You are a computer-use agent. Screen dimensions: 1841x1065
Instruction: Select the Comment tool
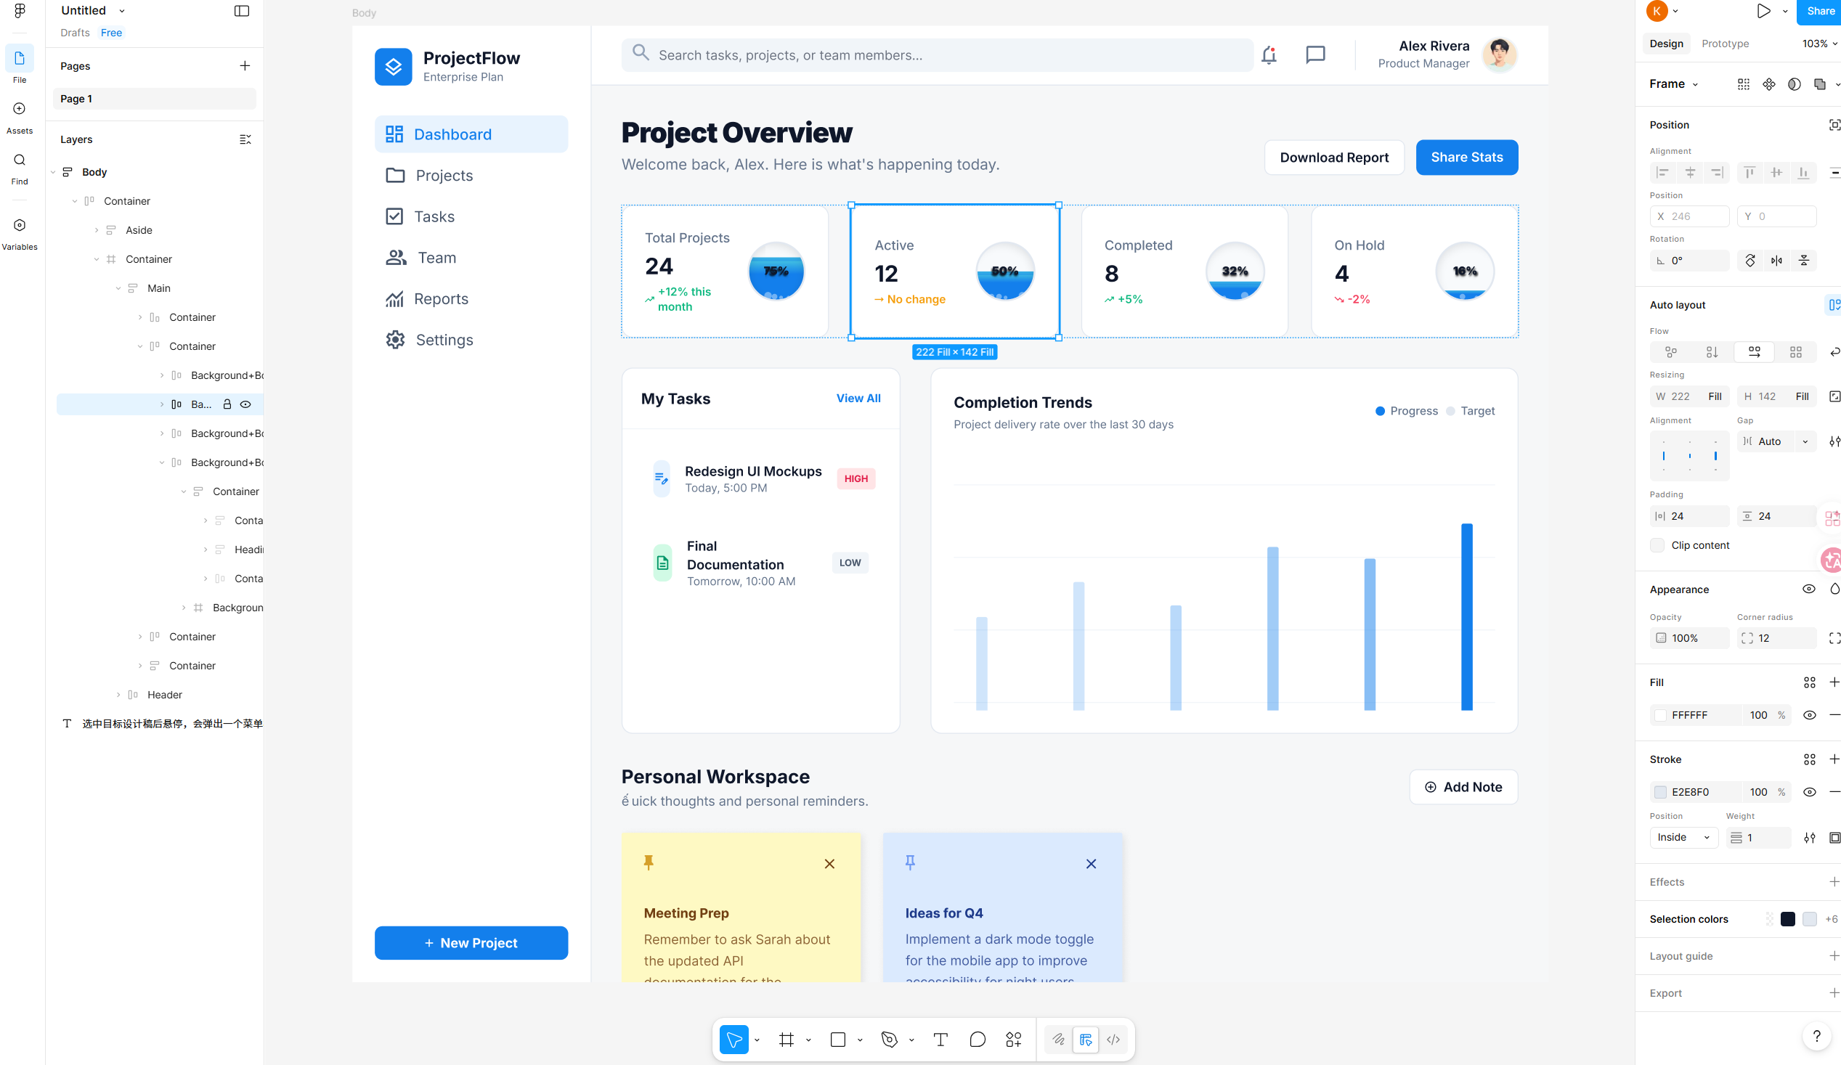tap(977, 1040)
